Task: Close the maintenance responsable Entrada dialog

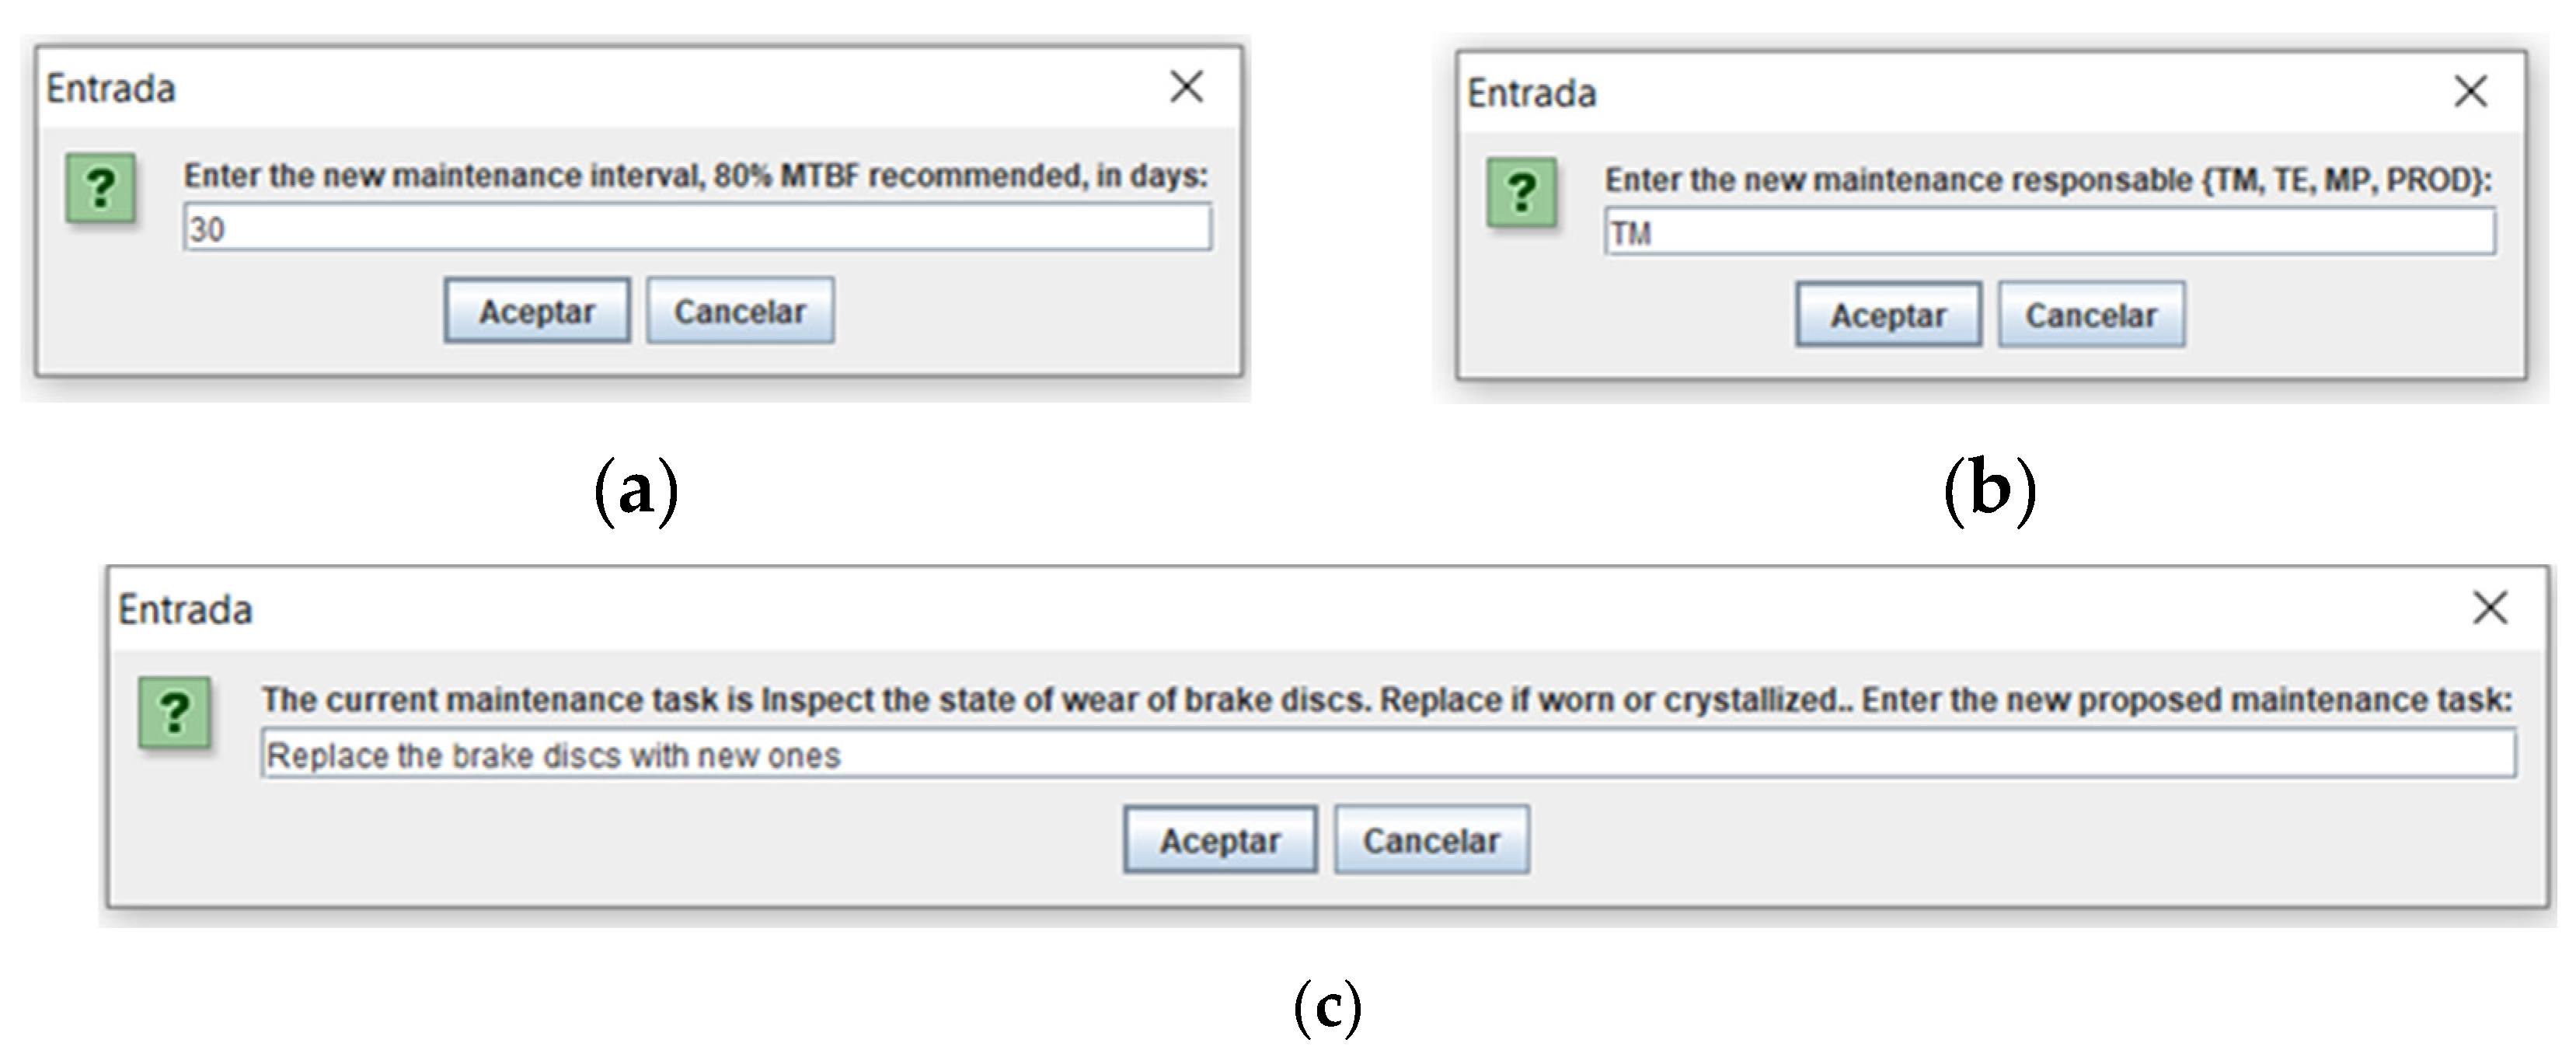Action: 2470,91
